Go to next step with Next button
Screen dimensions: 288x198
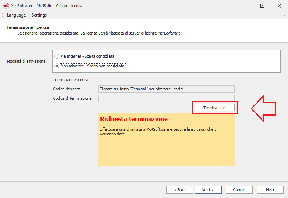[x=208, y=190]
